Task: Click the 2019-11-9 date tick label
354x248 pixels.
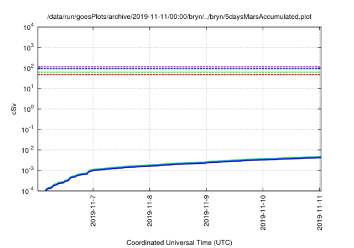Action: click(206, 211)
